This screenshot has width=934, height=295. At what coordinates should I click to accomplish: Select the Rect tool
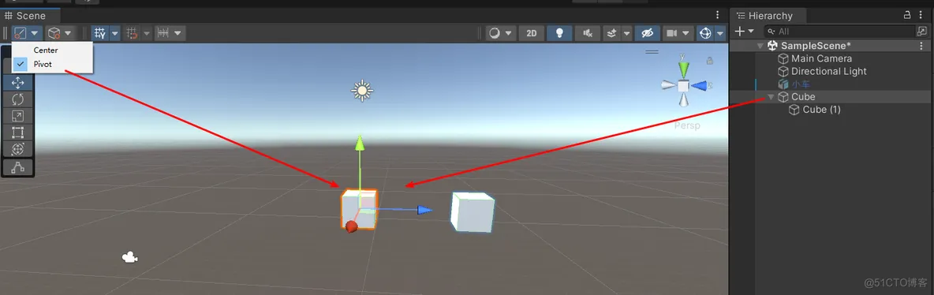(x=17, y=133)
